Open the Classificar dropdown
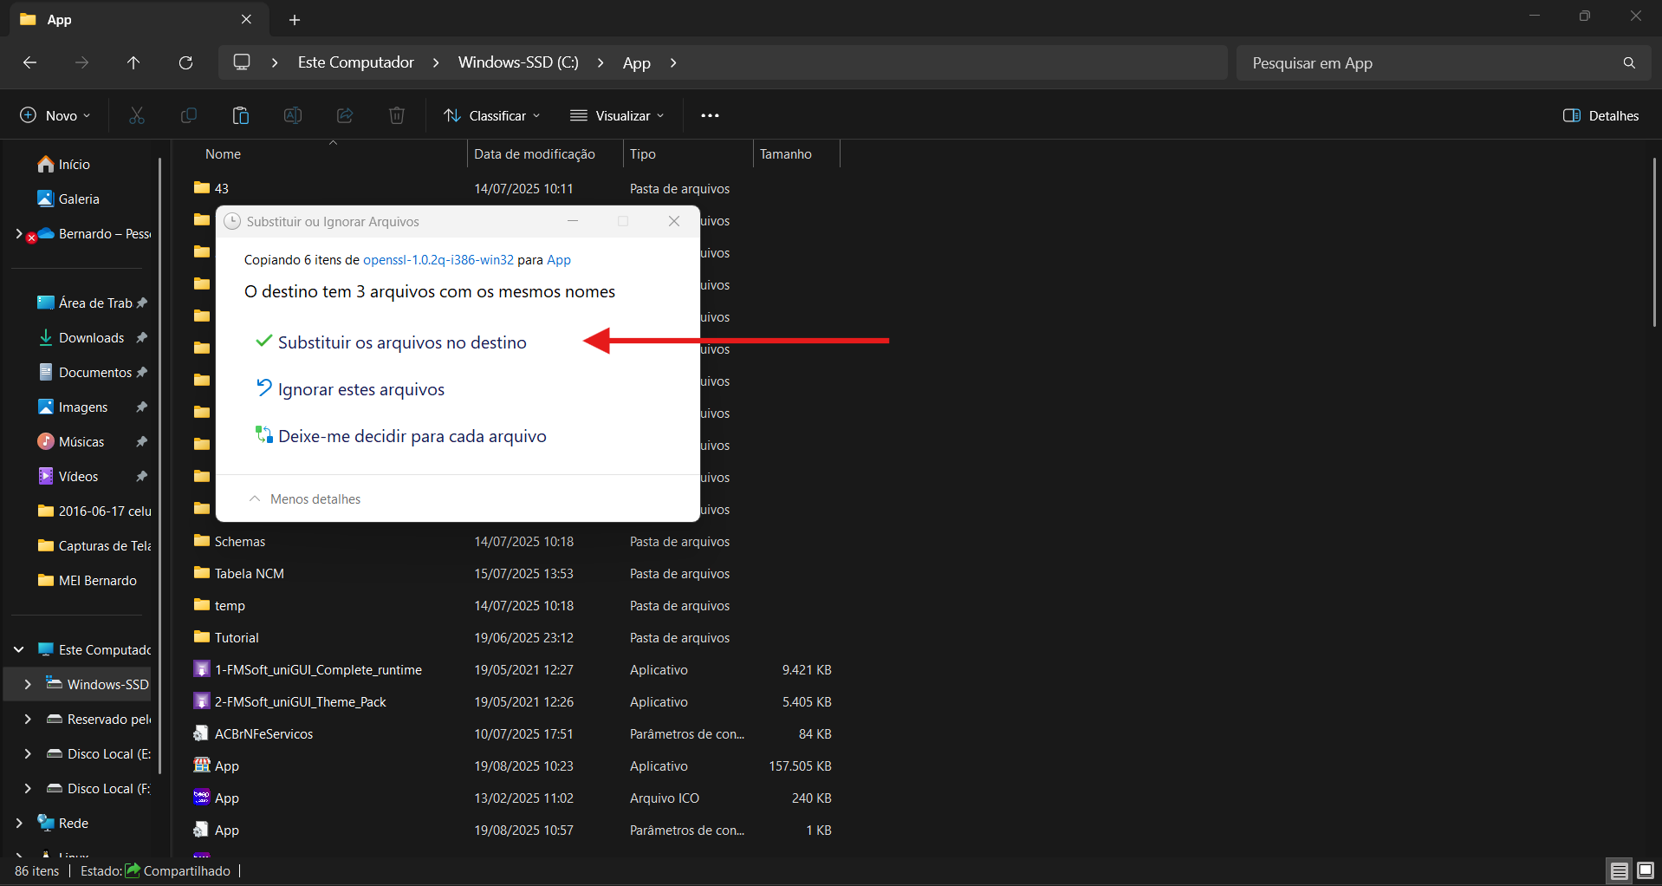 (x=491, y=115)
